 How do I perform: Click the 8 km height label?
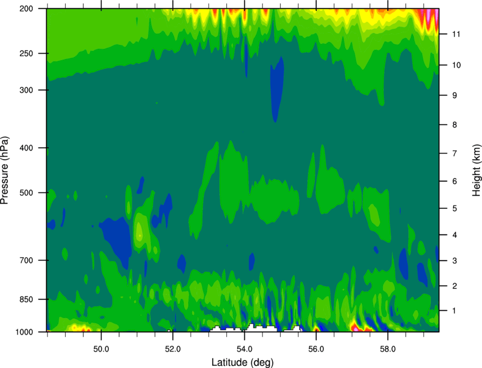tap(454, 125)
